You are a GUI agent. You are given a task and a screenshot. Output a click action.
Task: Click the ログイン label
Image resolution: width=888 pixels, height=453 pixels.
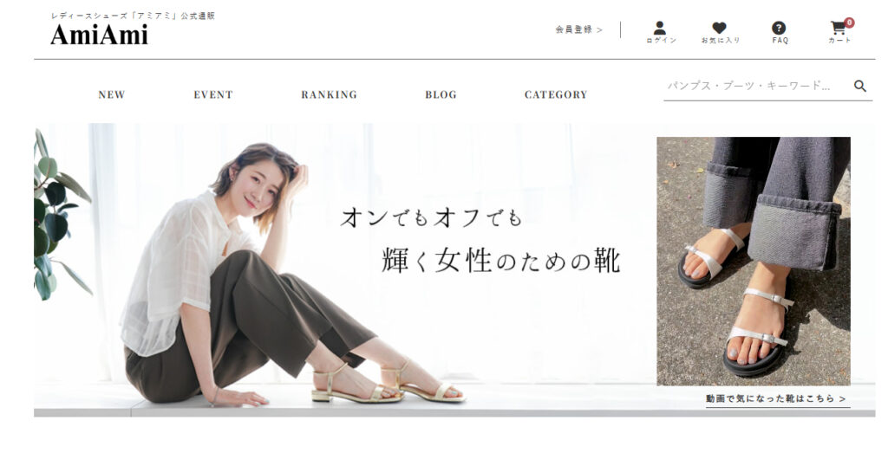(x=661, y=41)
